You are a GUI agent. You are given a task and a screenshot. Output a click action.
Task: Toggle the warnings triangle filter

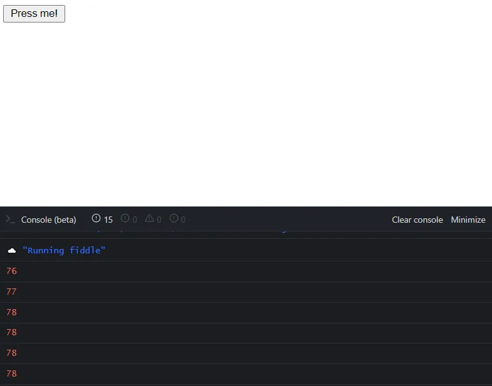(153, 219)
